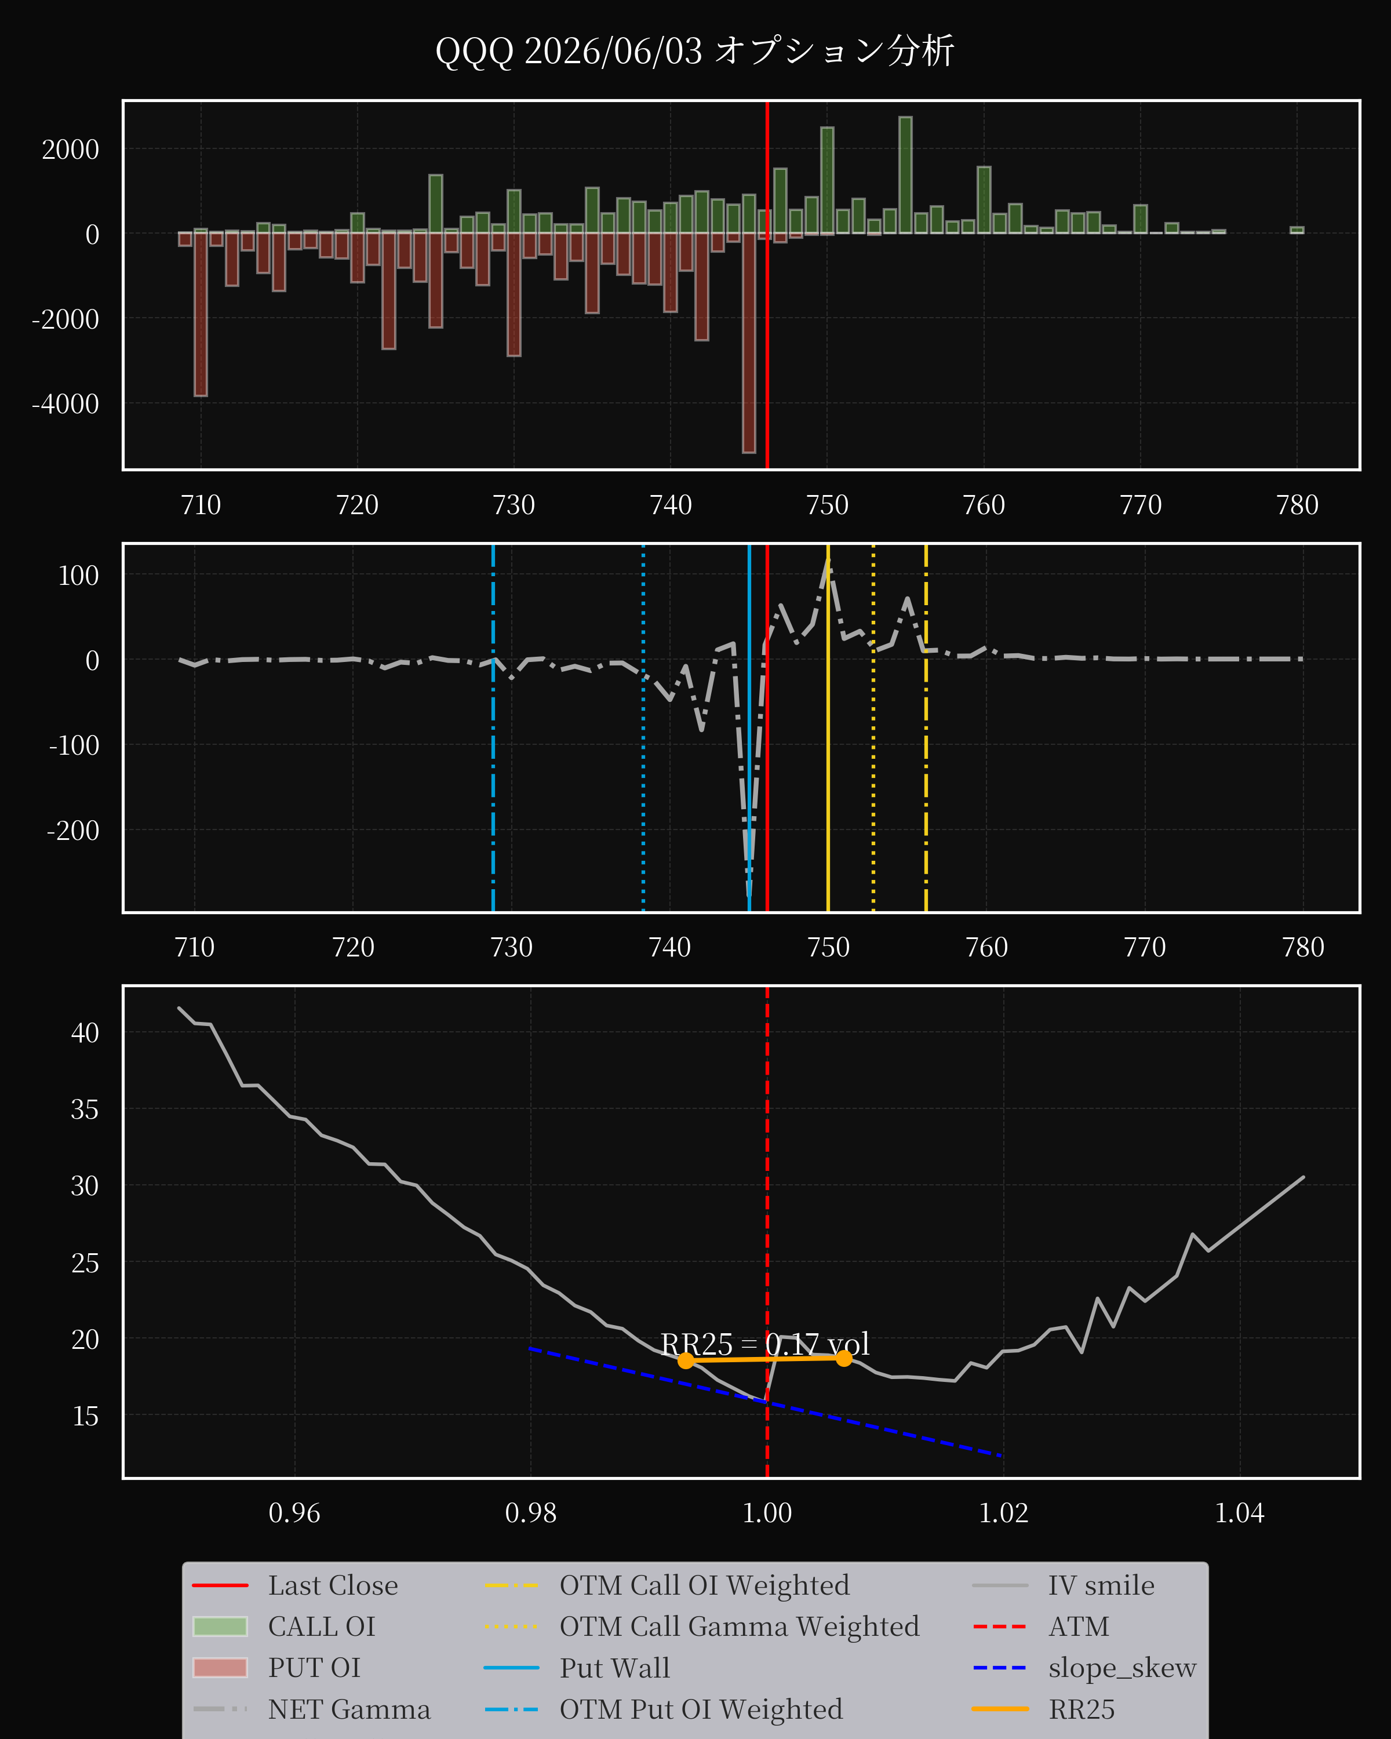
Task: Click the 1.00 moneyness axis tick label
Action: [x=767, y=1512]
